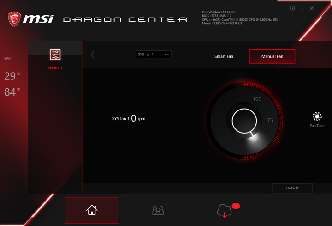The height and width of the screenshot is (226, 332).
Task: Set dial to the 75 mark
Action: [x=270, y=120]
